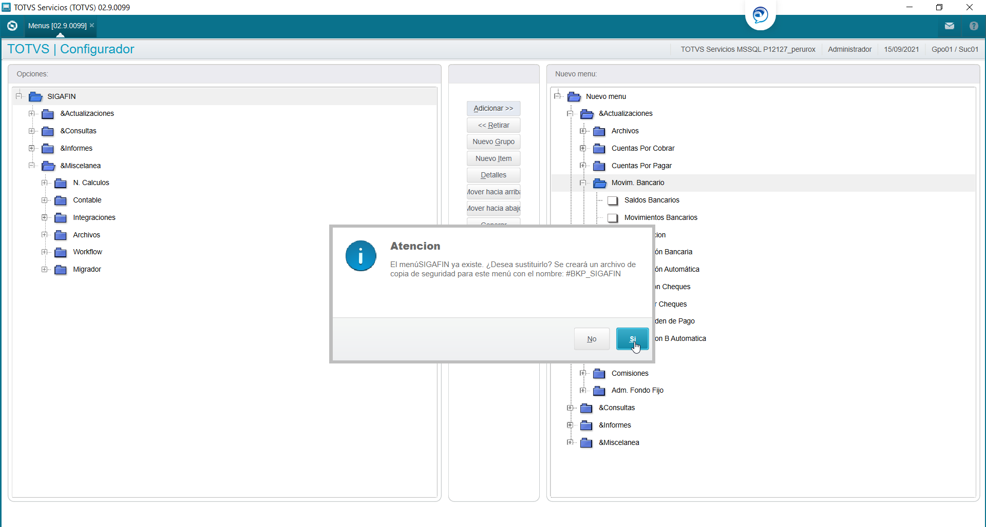The height and width of the screenshot is (527, 986).
Task: Click the Movimientos Bancarios item icon
Action: [613, 218]
